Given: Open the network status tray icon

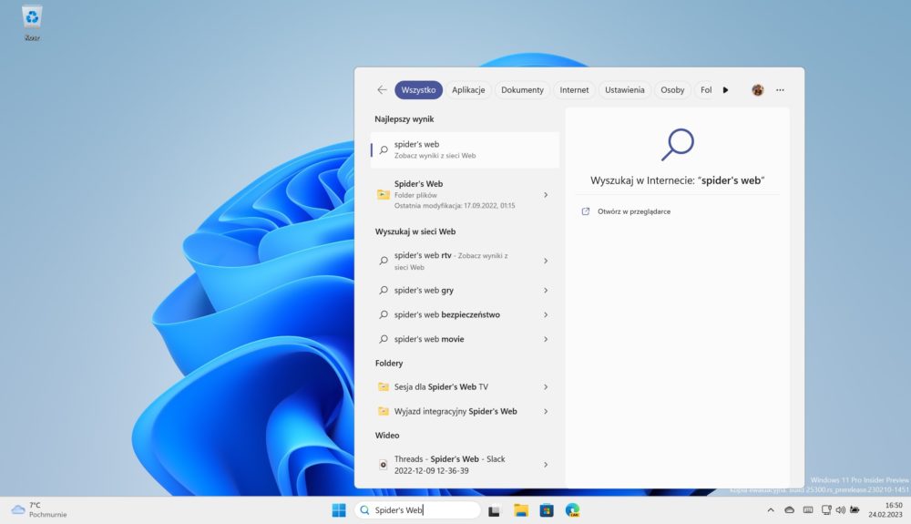Looking at the screenshot, I should click(825, 510).
